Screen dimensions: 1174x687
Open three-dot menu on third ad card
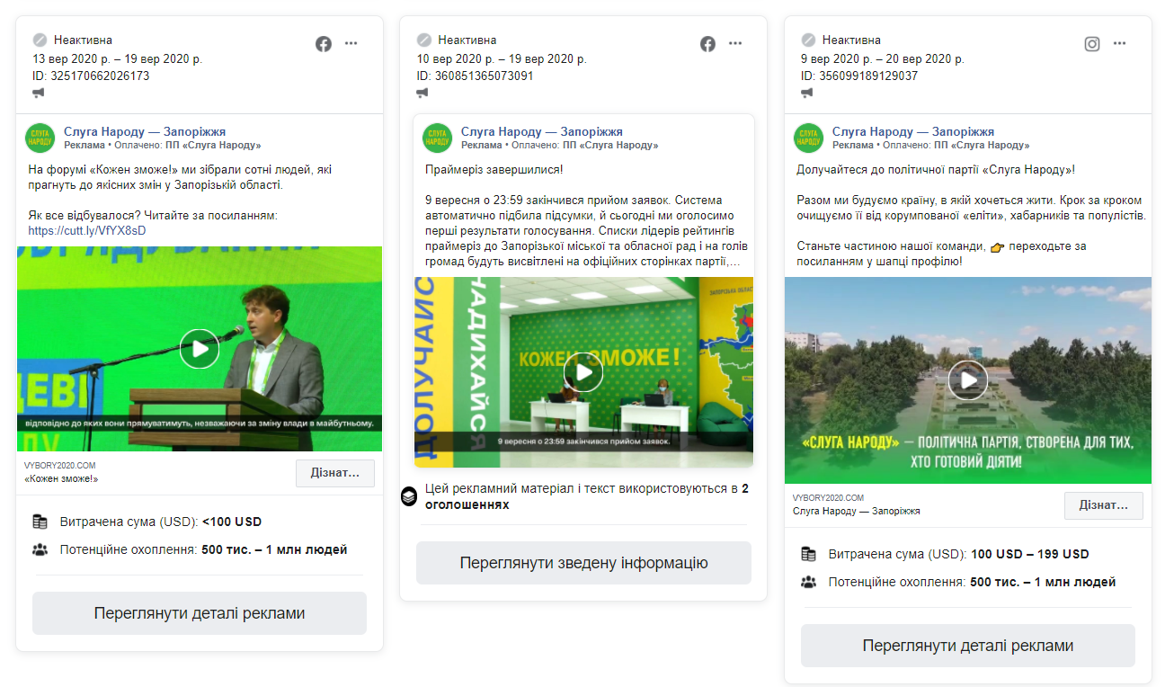click(x=1119, y=44)
